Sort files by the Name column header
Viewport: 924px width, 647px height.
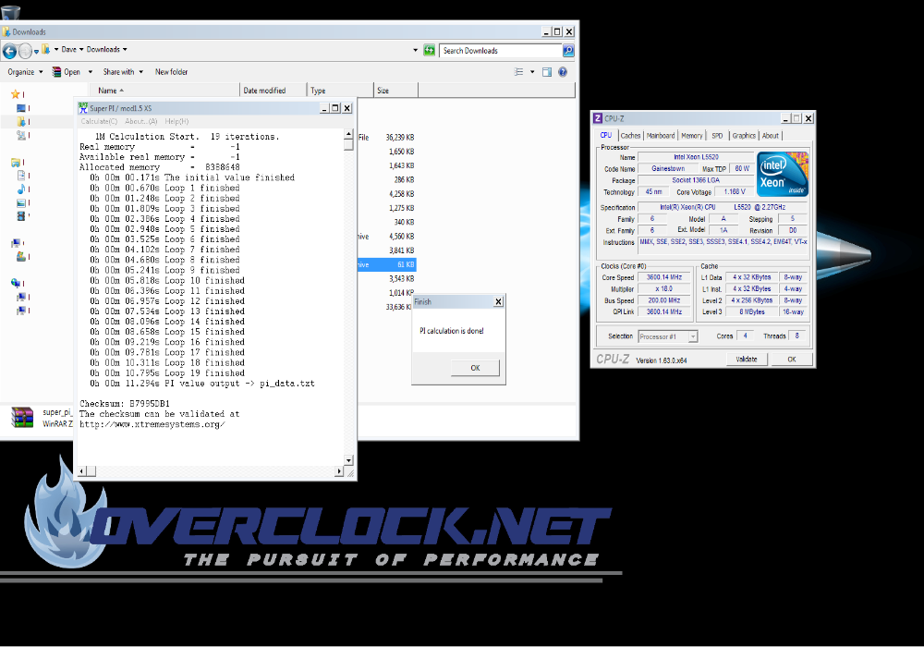tap(165, 91)
